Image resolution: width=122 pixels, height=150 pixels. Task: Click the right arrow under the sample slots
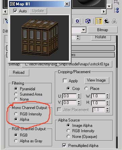[104, 11]
